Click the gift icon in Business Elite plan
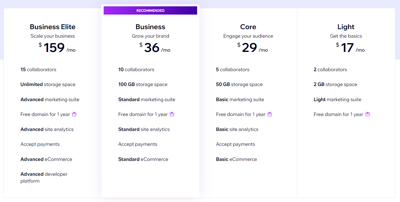 tap(74, 114)
